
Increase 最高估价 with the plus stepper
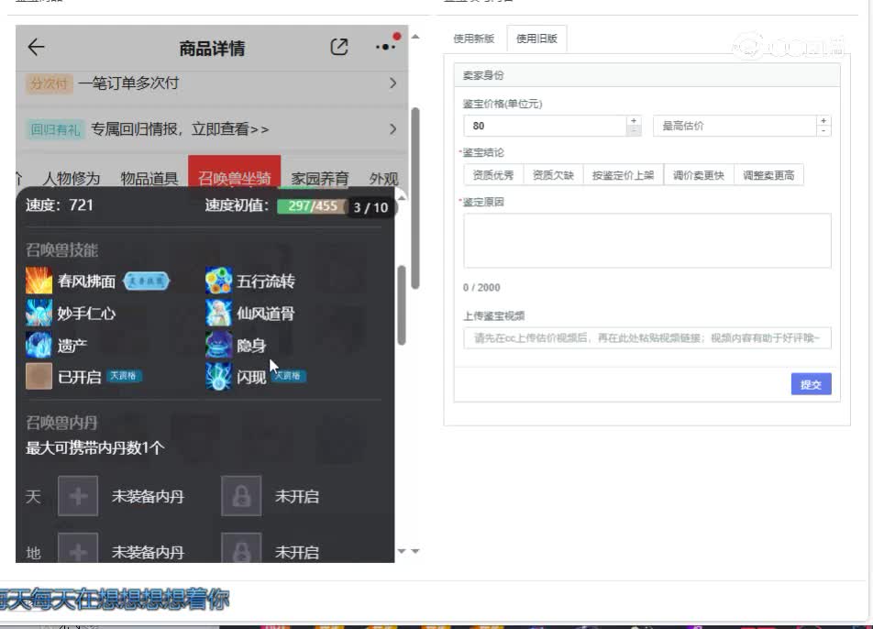(823, 121)
